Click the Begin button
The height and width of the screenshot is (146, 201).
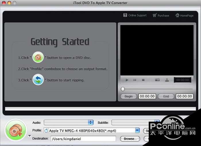pos(129,96)
